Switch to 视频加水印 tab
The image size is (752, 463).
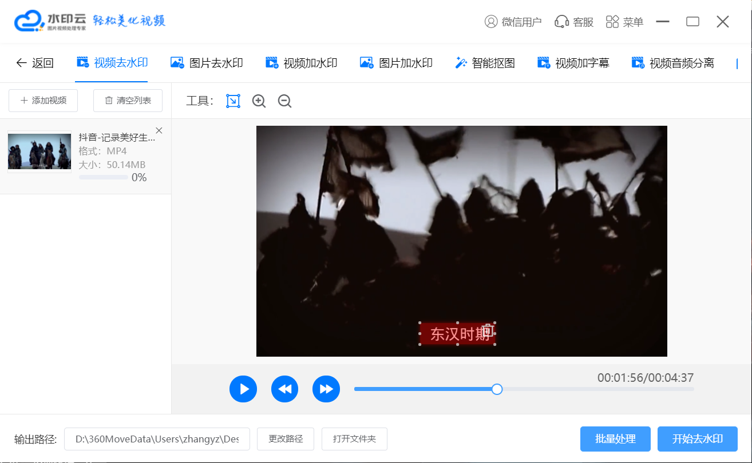302,63
